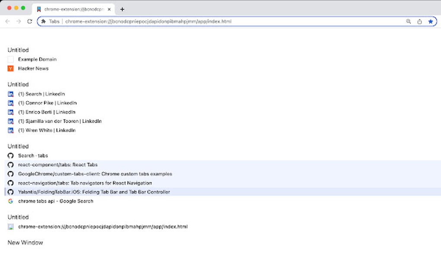The height and width of the screenshot is (276, 441).
Task: Select "GoogleChrome/custom-tabs-client" entry
Action: [223, 174]
